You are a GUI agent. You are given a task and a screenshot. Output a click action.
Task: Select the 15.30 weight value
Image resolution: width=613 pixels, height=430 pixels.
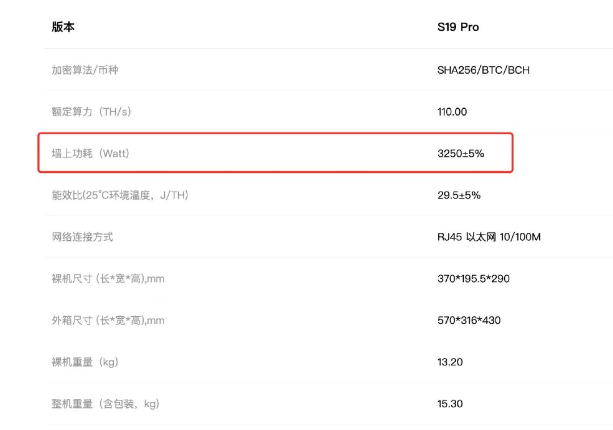click(450, 404)
